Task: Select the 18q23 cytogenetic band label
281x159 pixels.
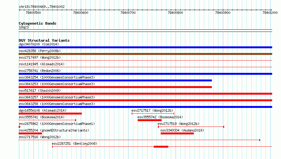Action: tap(24, 27)
